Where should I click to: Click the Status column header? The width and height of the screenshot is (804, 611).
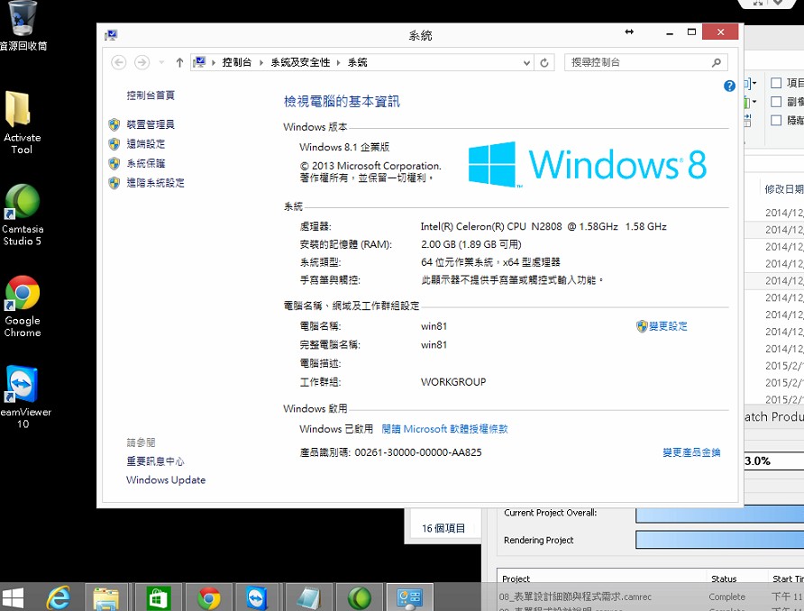coord(724,579)
